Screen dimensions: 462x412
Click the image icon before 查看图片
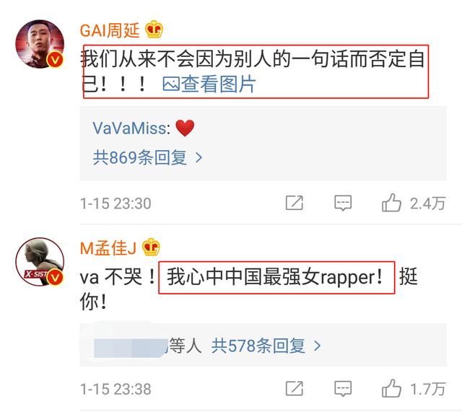[x=171, y=84]
